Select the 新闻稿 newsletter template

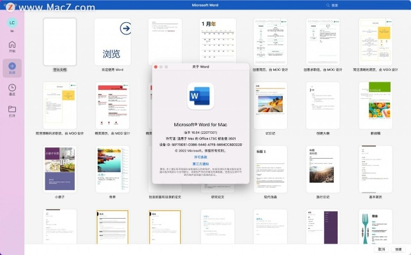(376, 106)
